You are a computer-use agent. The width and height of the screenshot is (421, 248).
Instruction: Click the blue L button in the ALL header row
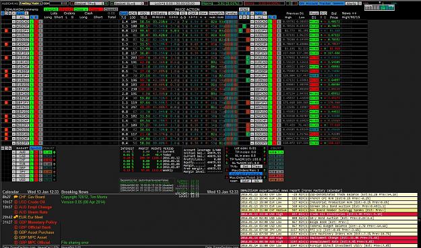[x=32, y=17]
